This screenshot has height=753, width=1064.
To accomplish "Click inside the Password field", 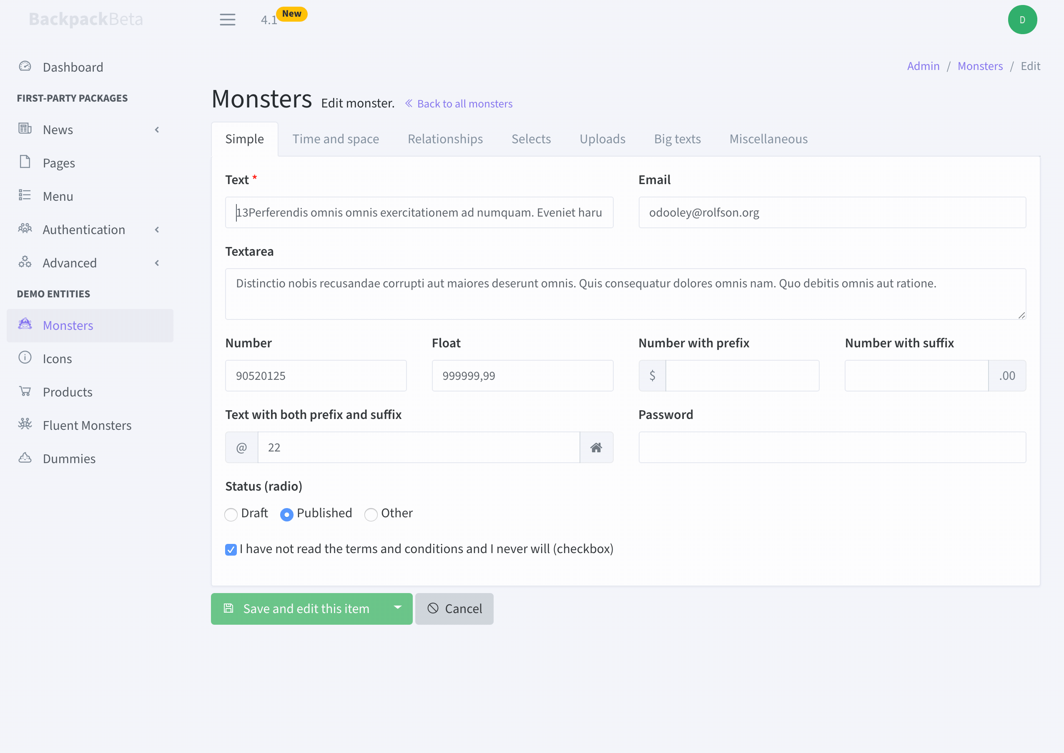I will 832,447.
